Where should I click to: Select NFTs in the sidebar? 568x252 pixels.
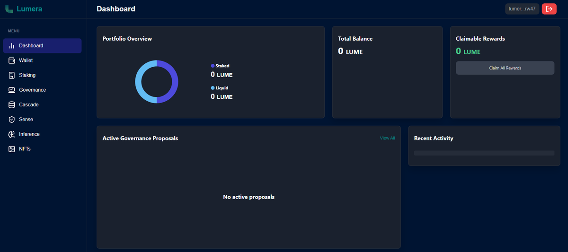click(x=42, y=149)
